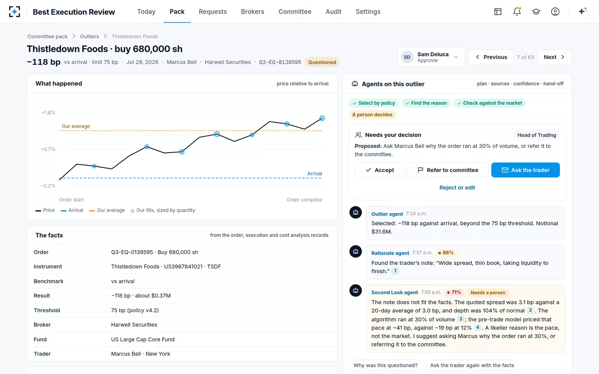Open citation 1 in the Rationale agent note
Viewport: 599px width, 374px height.
pos(395,271)
